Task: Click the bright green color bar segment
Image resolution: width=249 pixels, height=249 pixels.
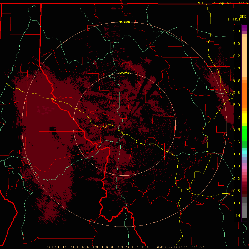Action: pyautogui.click(x=244, y=133)
